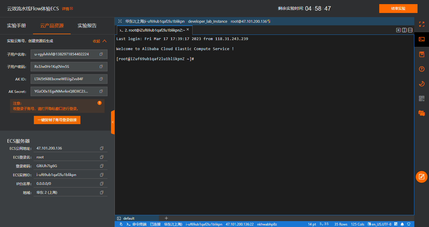Add a new terminal pane with plus-square icon
The width and height of the screenshot is (429, 227).
point(398,30)
